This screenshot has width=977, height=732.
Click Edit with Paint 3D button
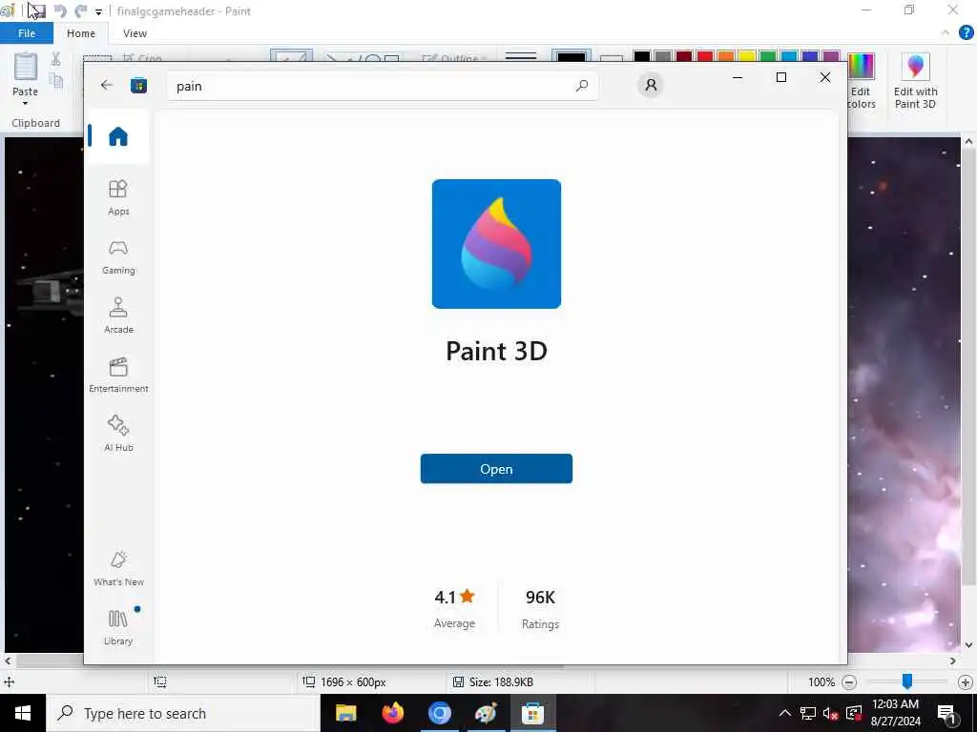tap(915, 82)
